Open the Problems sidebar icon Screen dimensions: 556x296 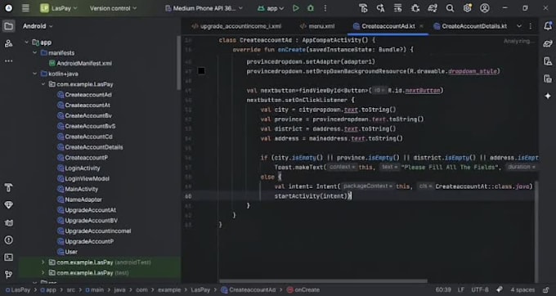(8, 240)
